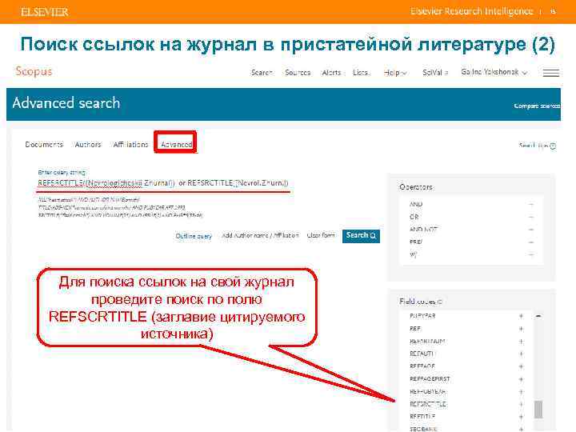Open the Help dropdown menu
Image resolution: width=576 pixels, height=432 pixels.
tap(395, 73)
